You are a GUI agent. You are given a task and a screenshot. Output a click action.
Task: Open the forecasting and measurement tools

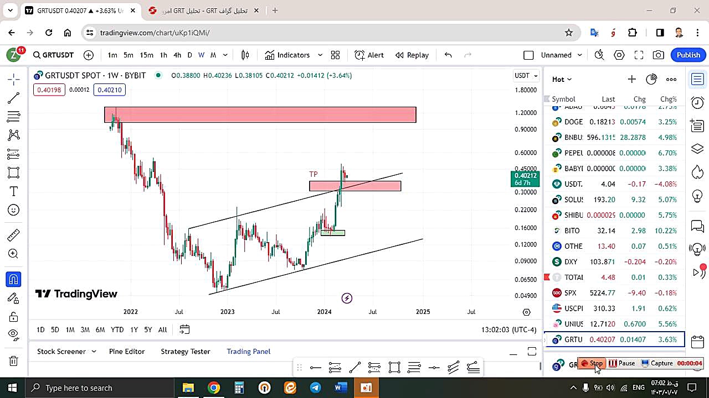coord(14,154)
